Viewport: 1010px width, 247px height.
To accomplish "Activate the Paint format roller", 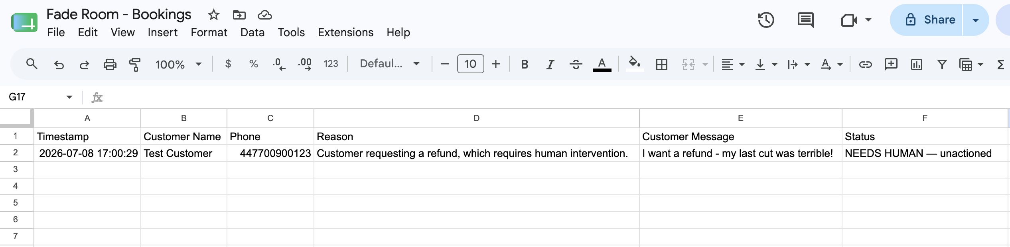I will 135,64.
